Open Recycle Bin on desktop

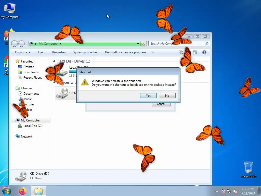[248, 169]
